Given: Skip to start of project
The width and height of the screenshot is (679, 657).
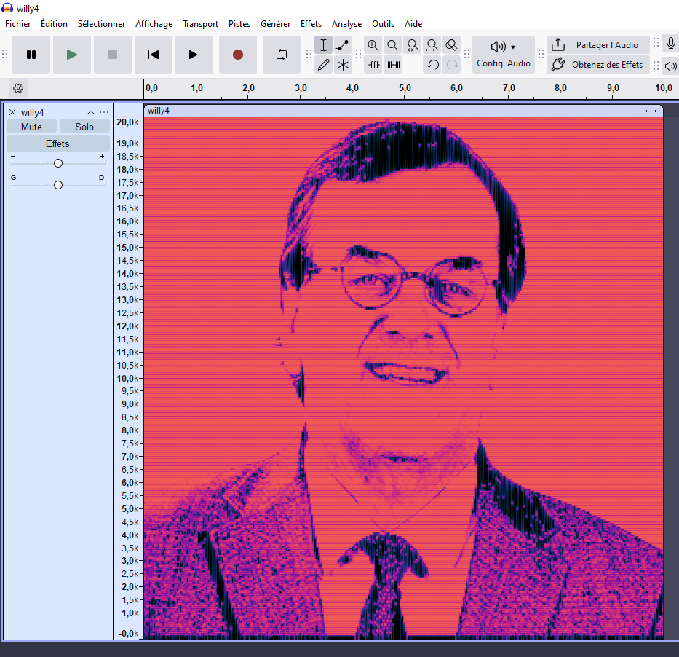Looking at the screenshot, I should pyautogui.click(x=153, y=55).
